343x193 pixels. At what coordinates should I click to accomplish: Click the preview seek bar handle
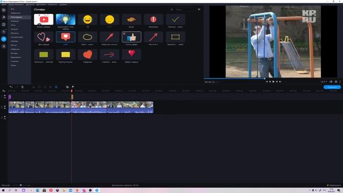click(x=264, y=78)
